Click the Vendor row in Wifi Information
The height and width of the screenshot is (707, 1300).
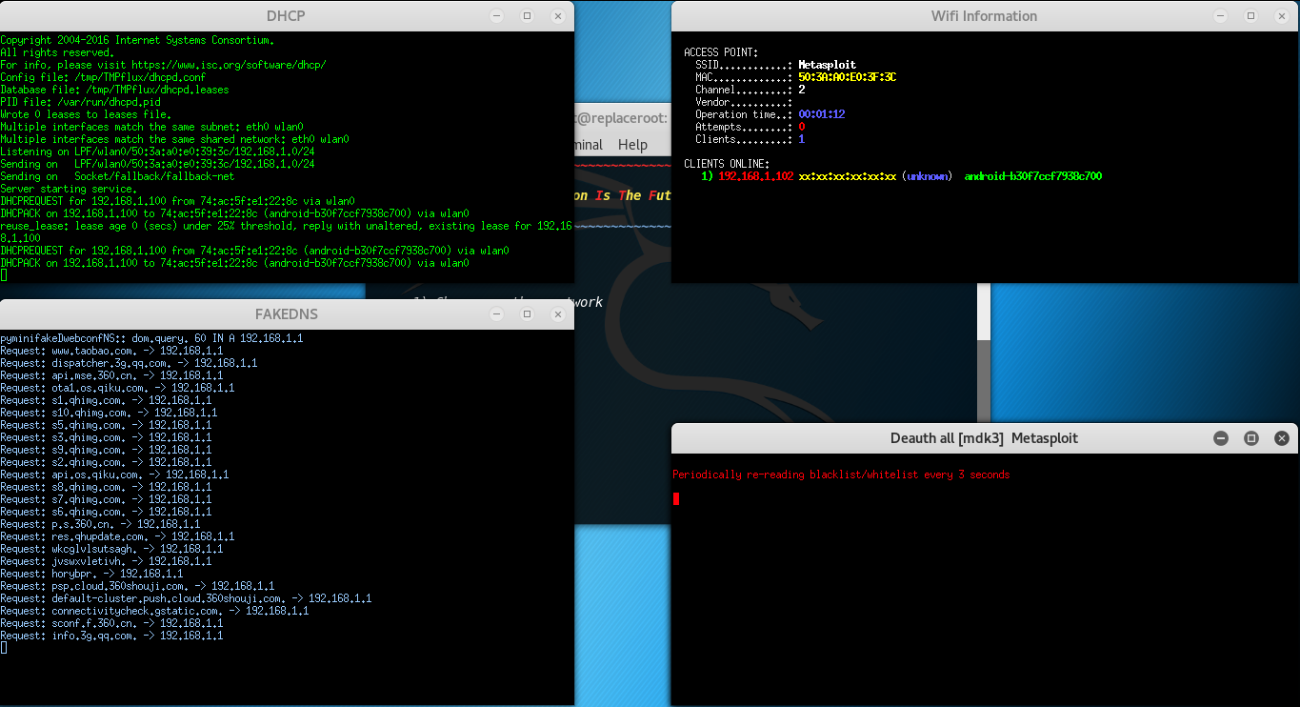click(744, 102)
